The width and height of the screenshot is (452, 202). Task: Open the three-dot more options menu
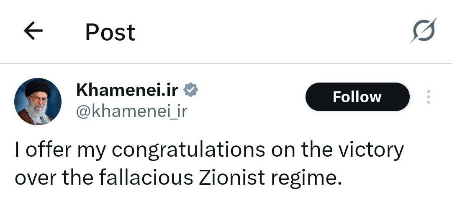click(428, 97)
